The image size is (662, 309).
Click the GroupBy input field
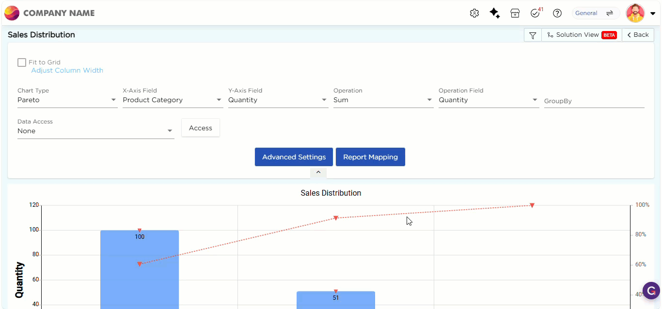tap(594, 101)
